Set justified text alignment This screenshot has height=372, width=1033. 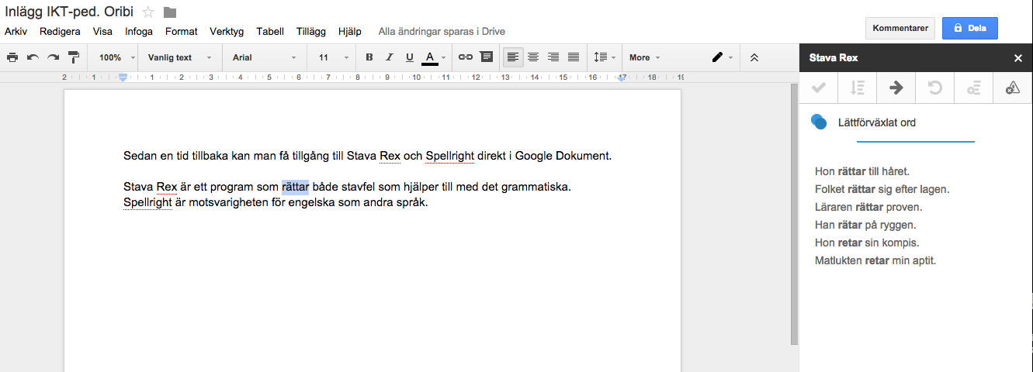pos(574,57)
